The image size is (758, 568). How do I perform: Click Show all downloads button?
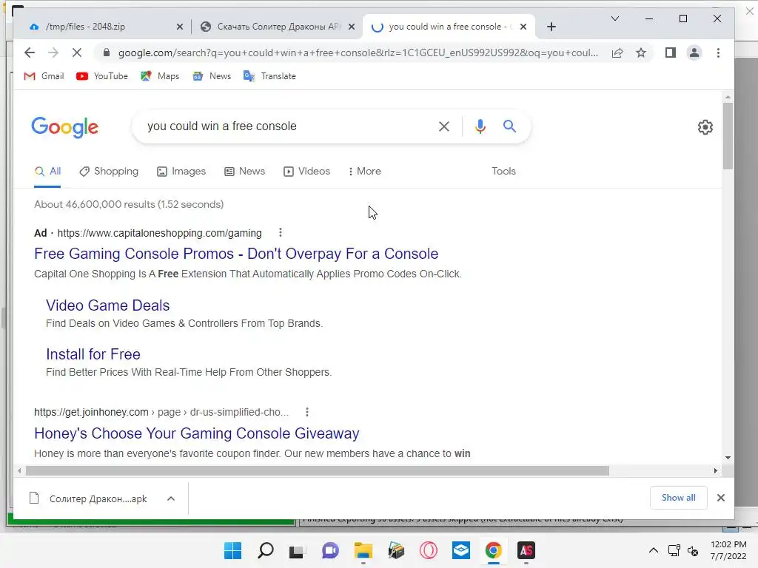tap(678, 498)
